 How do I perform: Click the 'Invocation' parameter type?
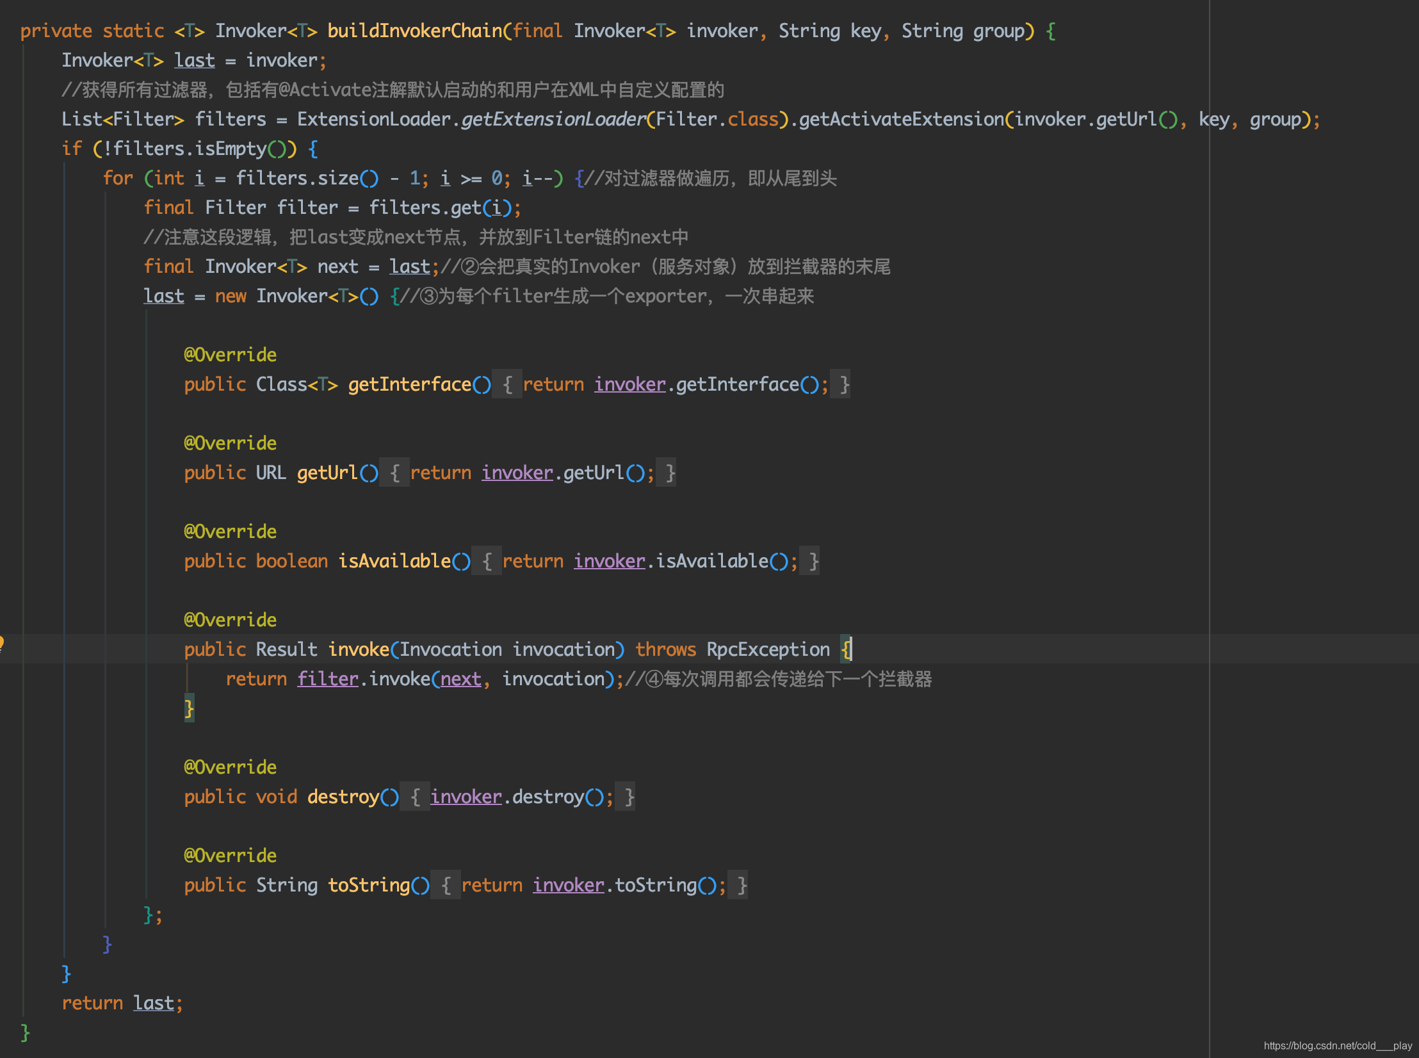pos(451,649)
